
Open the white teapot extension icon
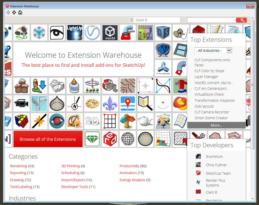point(145,121)
